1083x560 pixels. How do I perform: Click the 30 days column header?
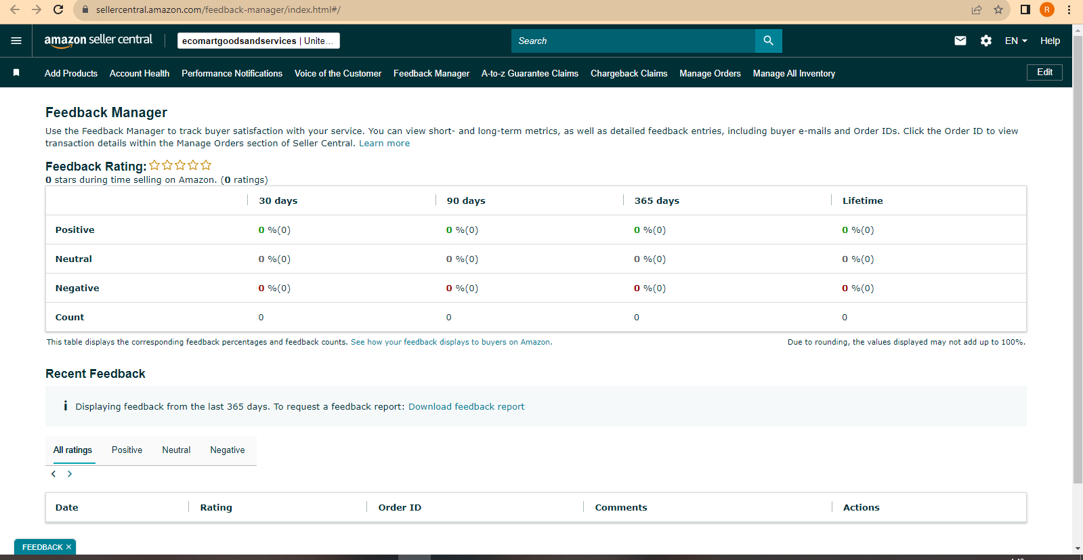click(x=278, y=200)
